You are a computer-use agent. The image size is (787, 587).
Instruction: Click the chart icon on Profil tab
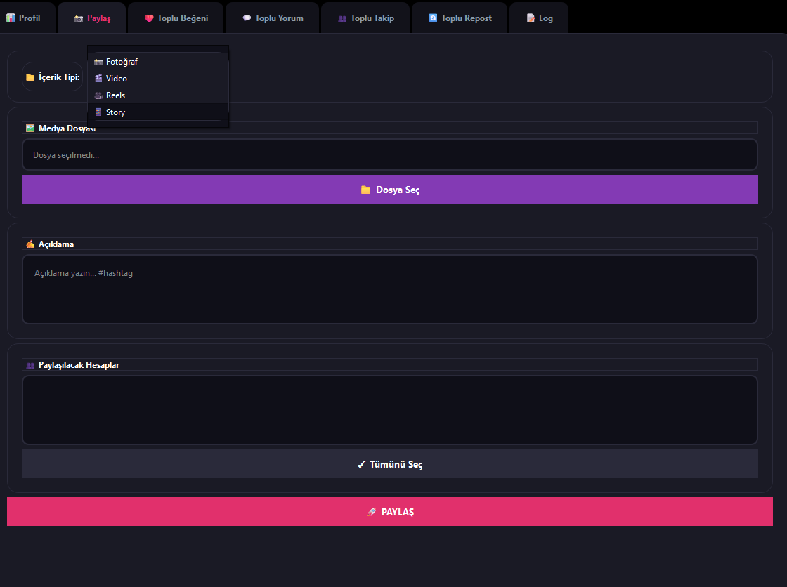[11, 18]
